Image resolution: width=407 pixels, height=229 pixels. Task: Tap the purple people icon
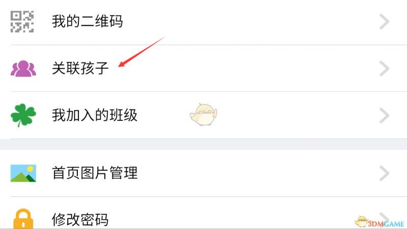pyautogui.click(x=23, y=69)
